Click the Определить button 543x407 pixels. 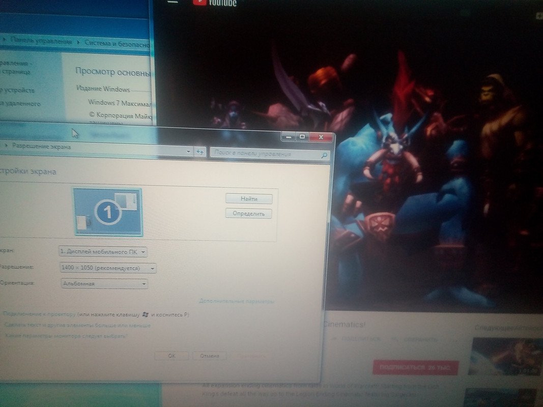pyautogui.click(x=249, y=214)
